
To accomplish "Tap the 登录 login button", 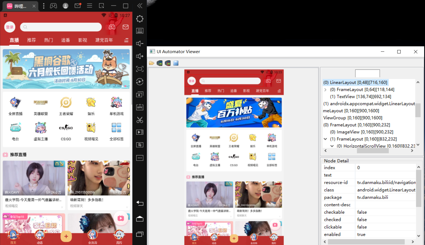I will click(10, 27).
